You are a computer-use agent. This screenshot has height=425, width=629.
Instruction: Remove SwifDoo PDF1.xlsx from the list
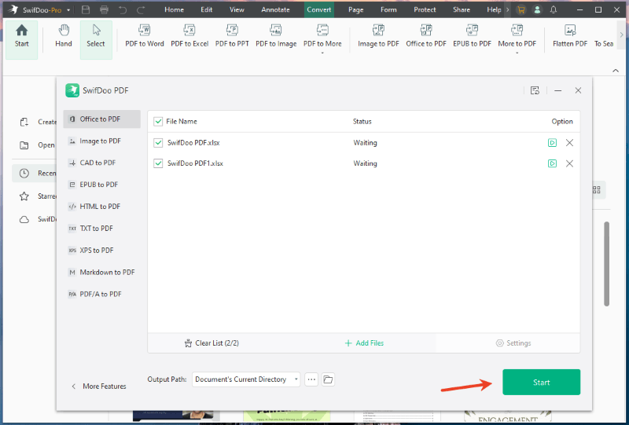tap(569, 163)
